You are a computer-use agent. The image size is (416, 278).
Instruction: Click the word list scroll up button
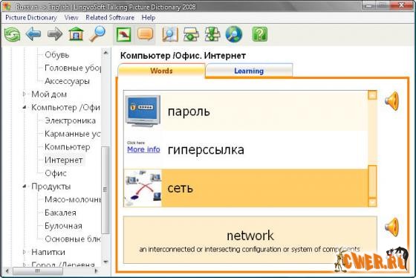(372, 95)
